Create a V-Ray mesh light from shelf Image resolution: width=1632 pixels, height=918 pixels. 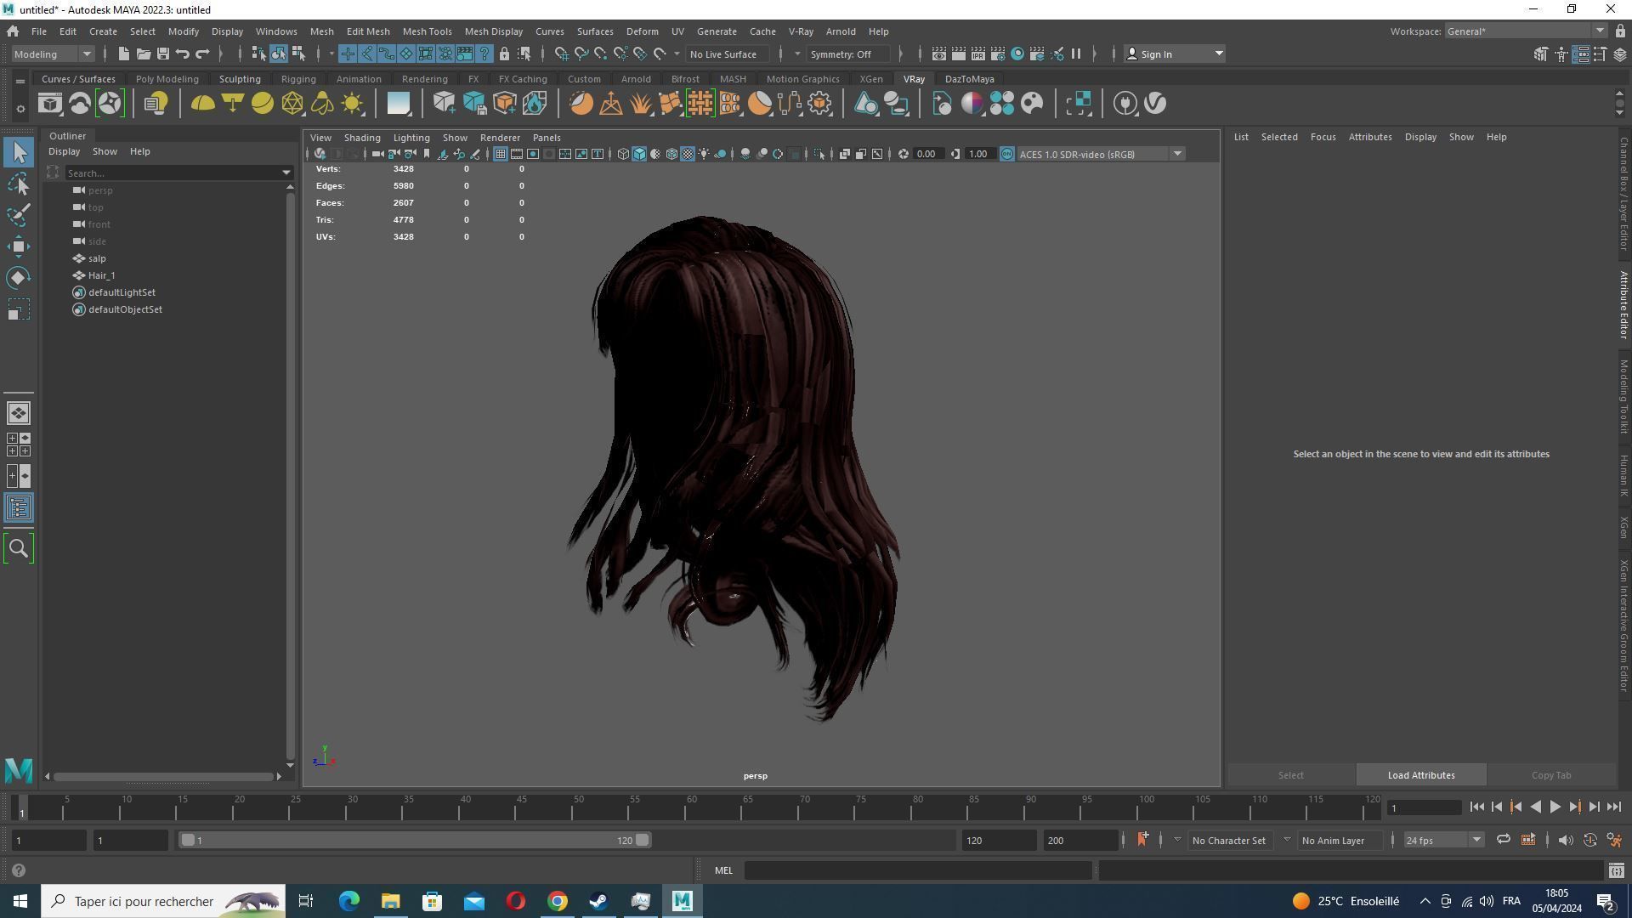292,104
